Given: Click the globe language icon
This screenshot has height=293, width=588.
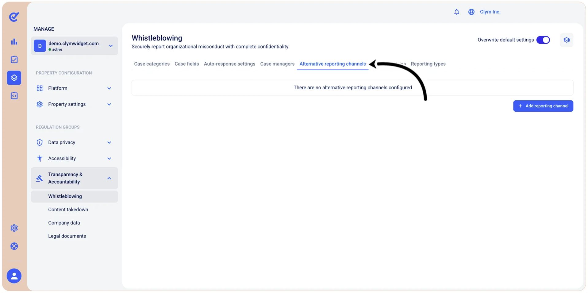Looking at the screenshot, I should coord(471,12).
